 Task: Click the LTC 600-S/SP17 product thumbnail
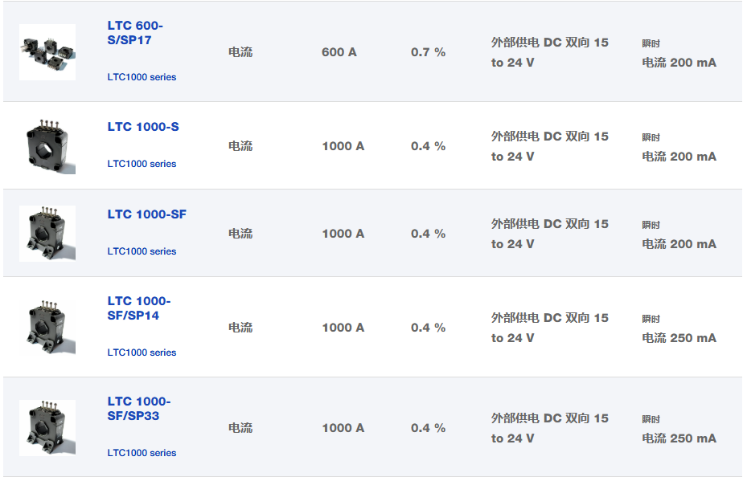click(x=47, y=52)
